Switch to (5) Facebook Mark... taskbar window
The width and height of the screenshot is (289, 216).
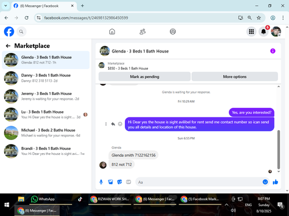(x=199, y=199)
